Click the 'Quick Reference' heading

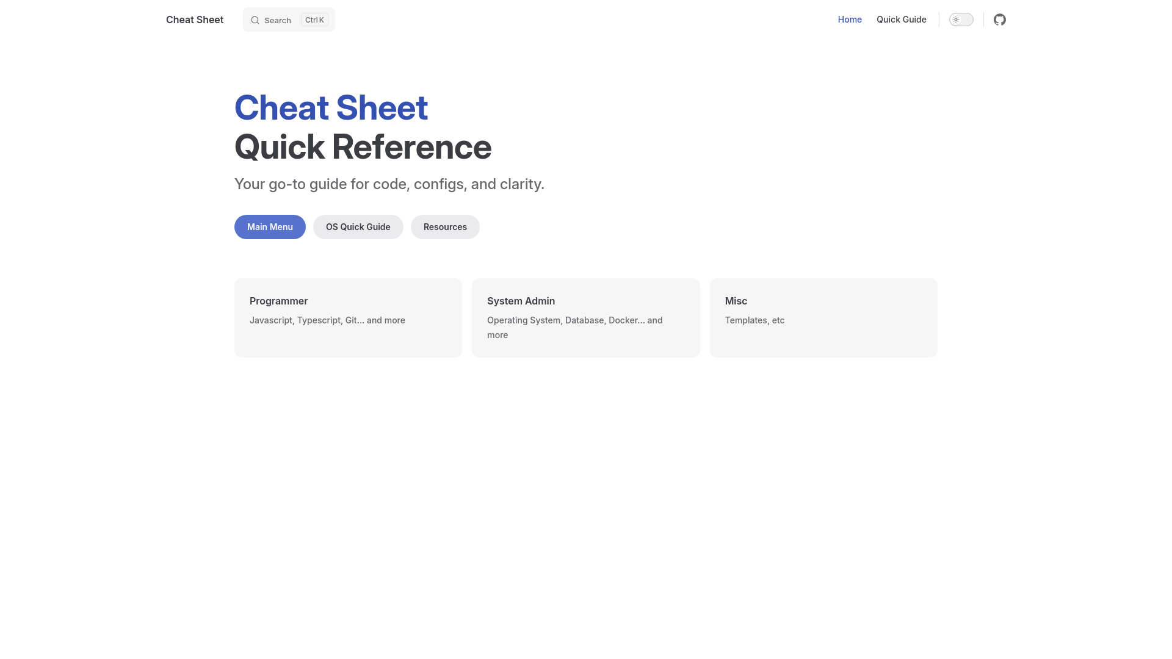(363, 147)
